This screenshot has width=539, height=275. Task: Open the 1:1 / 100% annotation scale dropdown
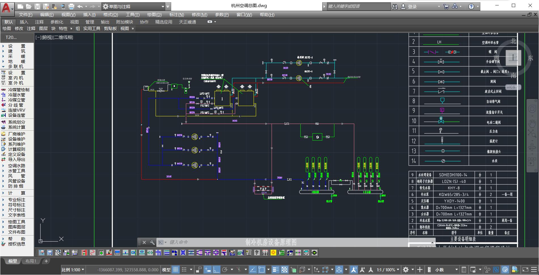[388, 270]
